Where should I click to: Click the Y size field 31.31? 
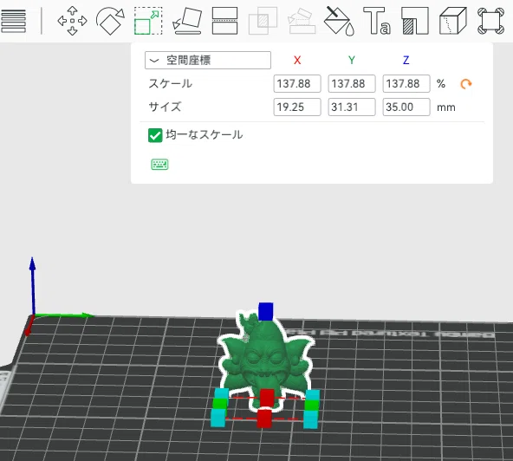(x=352, y=107)
